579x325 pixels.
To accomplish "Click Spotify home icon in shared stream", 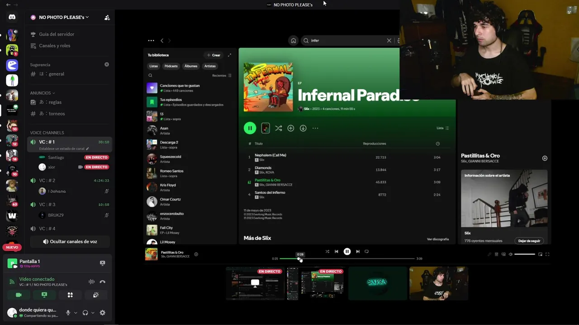I will click(293, 41).
